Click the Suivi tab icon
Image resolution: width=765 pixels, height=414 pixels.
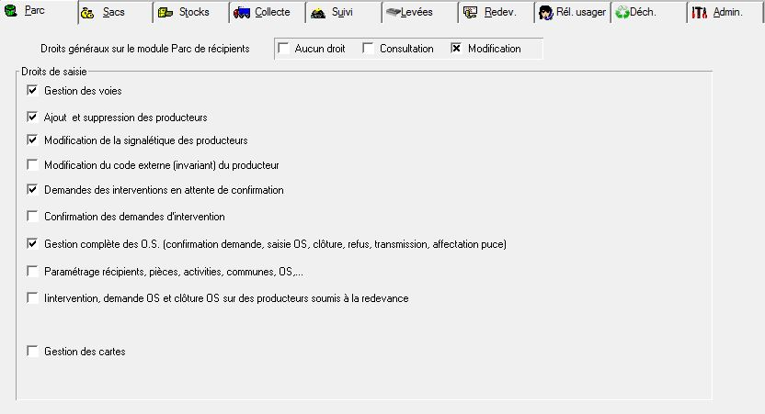coord(317,13)
